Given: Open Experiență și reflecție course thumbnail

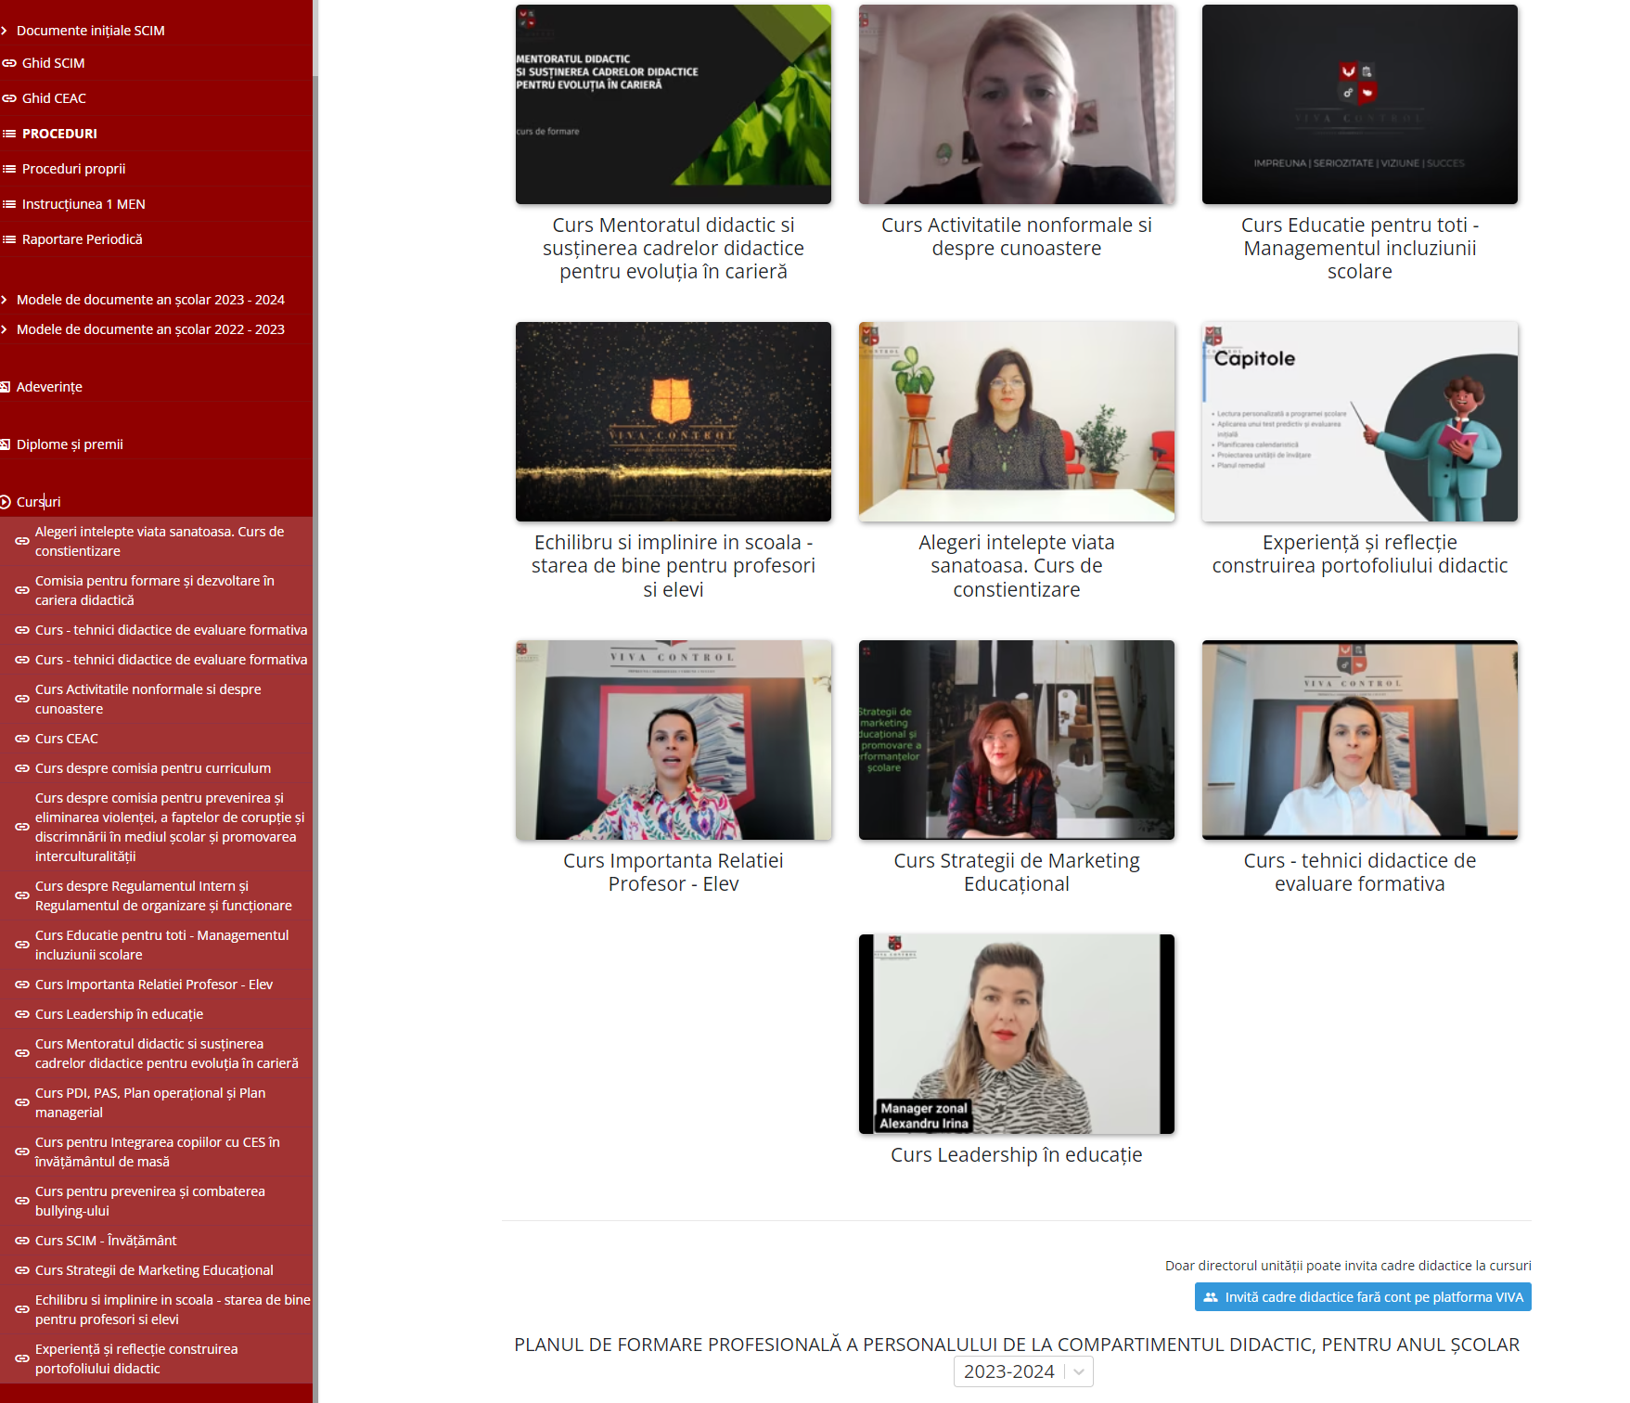Looking at the screenshot, I should (x=1359, y=422).
